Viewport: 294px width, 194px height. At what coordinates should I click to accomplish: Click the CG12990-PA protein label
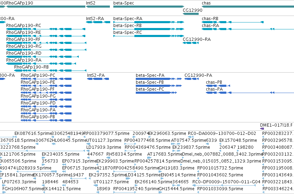[198, 75]
